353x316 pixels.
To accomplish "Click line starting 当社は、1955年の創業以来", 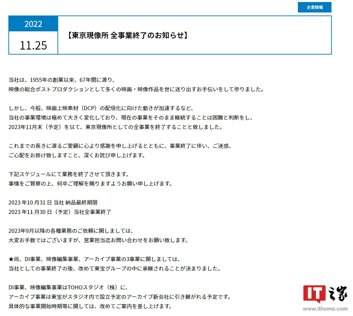I will [62, 80].
